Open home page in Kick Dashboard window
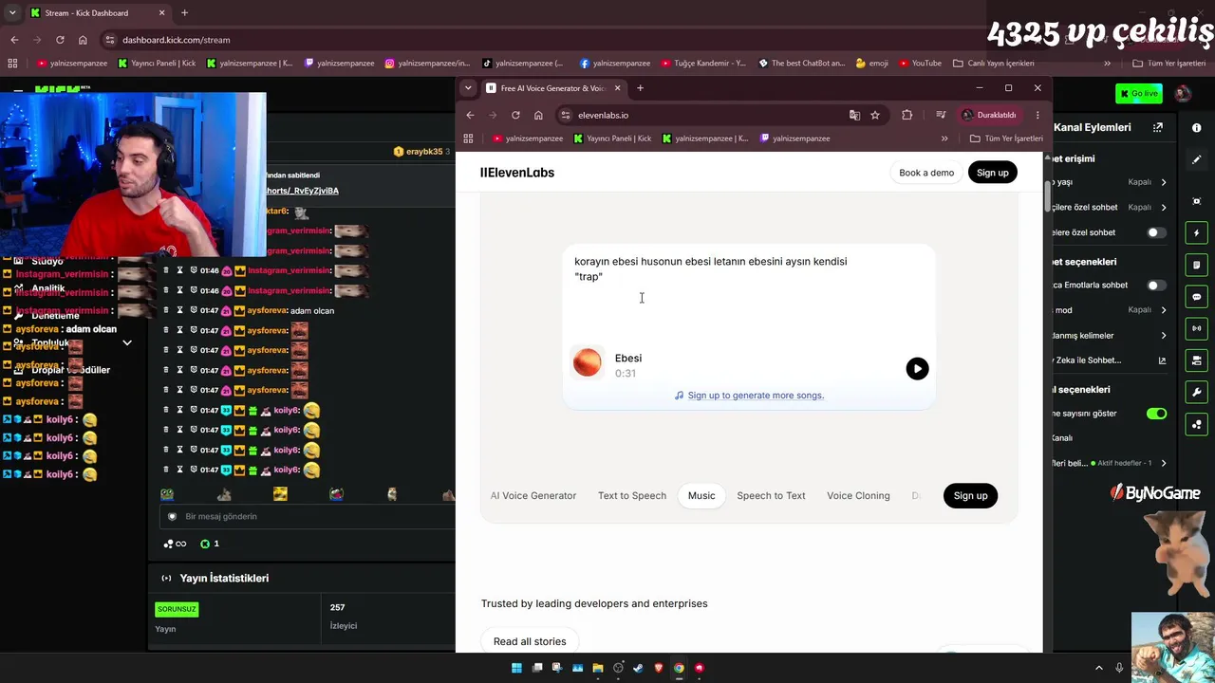1215x683 pixels. point(83,40)
